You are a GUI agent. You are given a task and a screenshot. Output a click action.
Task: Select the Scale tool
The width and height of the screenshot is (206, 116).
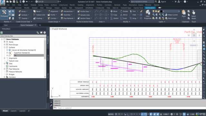124,18
